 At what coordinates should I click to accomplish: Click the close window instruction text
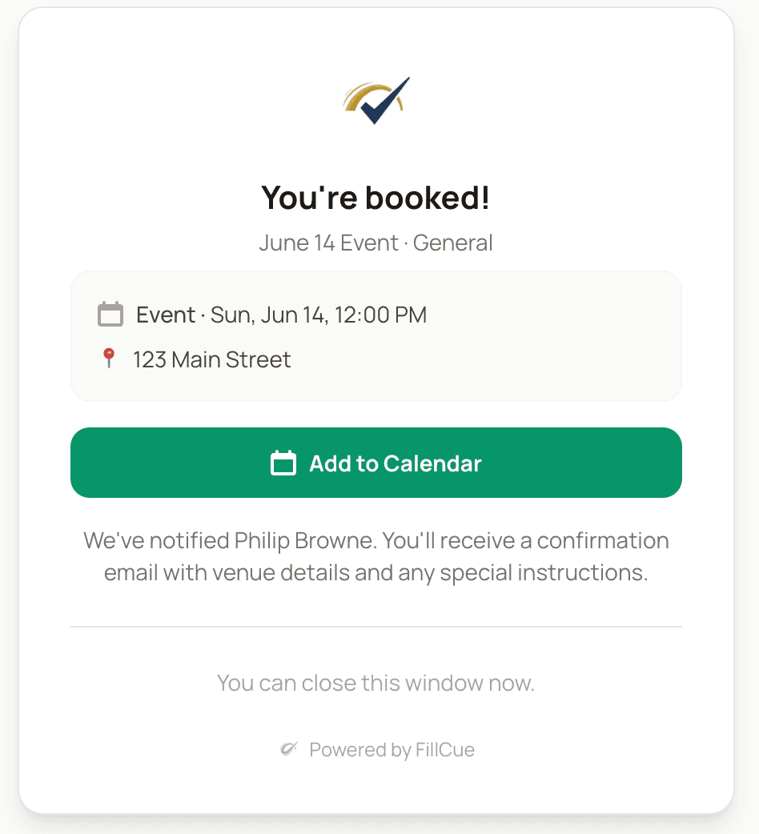(376, 683)
